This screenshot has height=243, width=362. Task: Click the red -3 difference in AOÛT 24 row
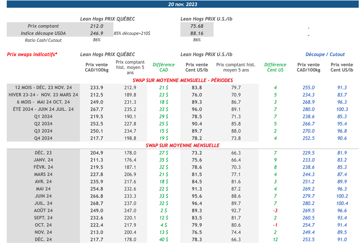(275, 210)
